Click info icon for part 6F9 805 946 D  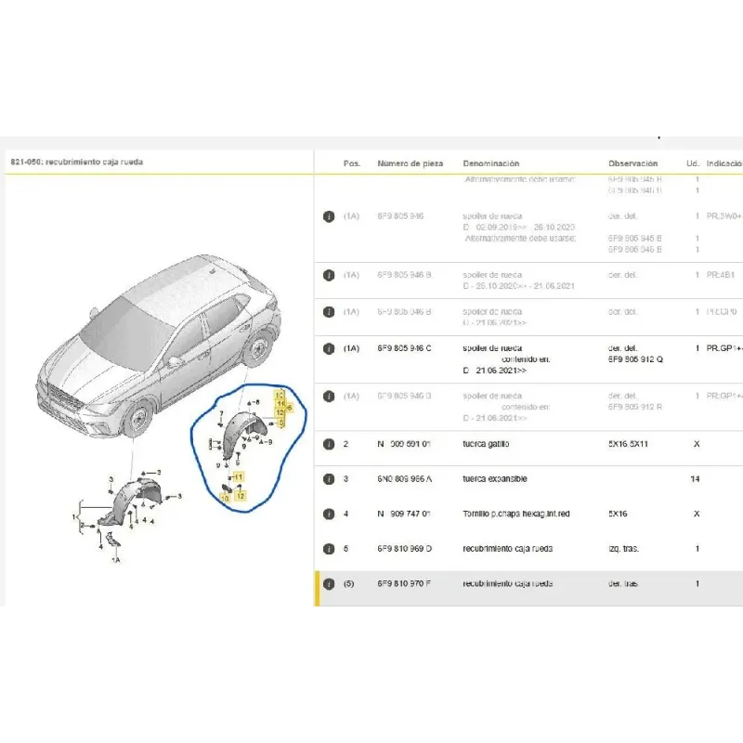pos(328,397)
